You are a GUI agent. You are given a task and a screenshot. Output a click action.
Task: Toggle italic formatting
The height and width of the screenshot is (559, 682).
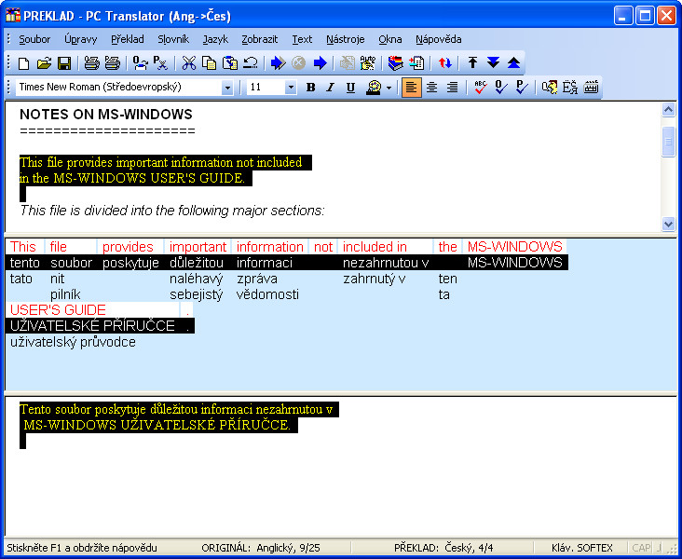331,88
